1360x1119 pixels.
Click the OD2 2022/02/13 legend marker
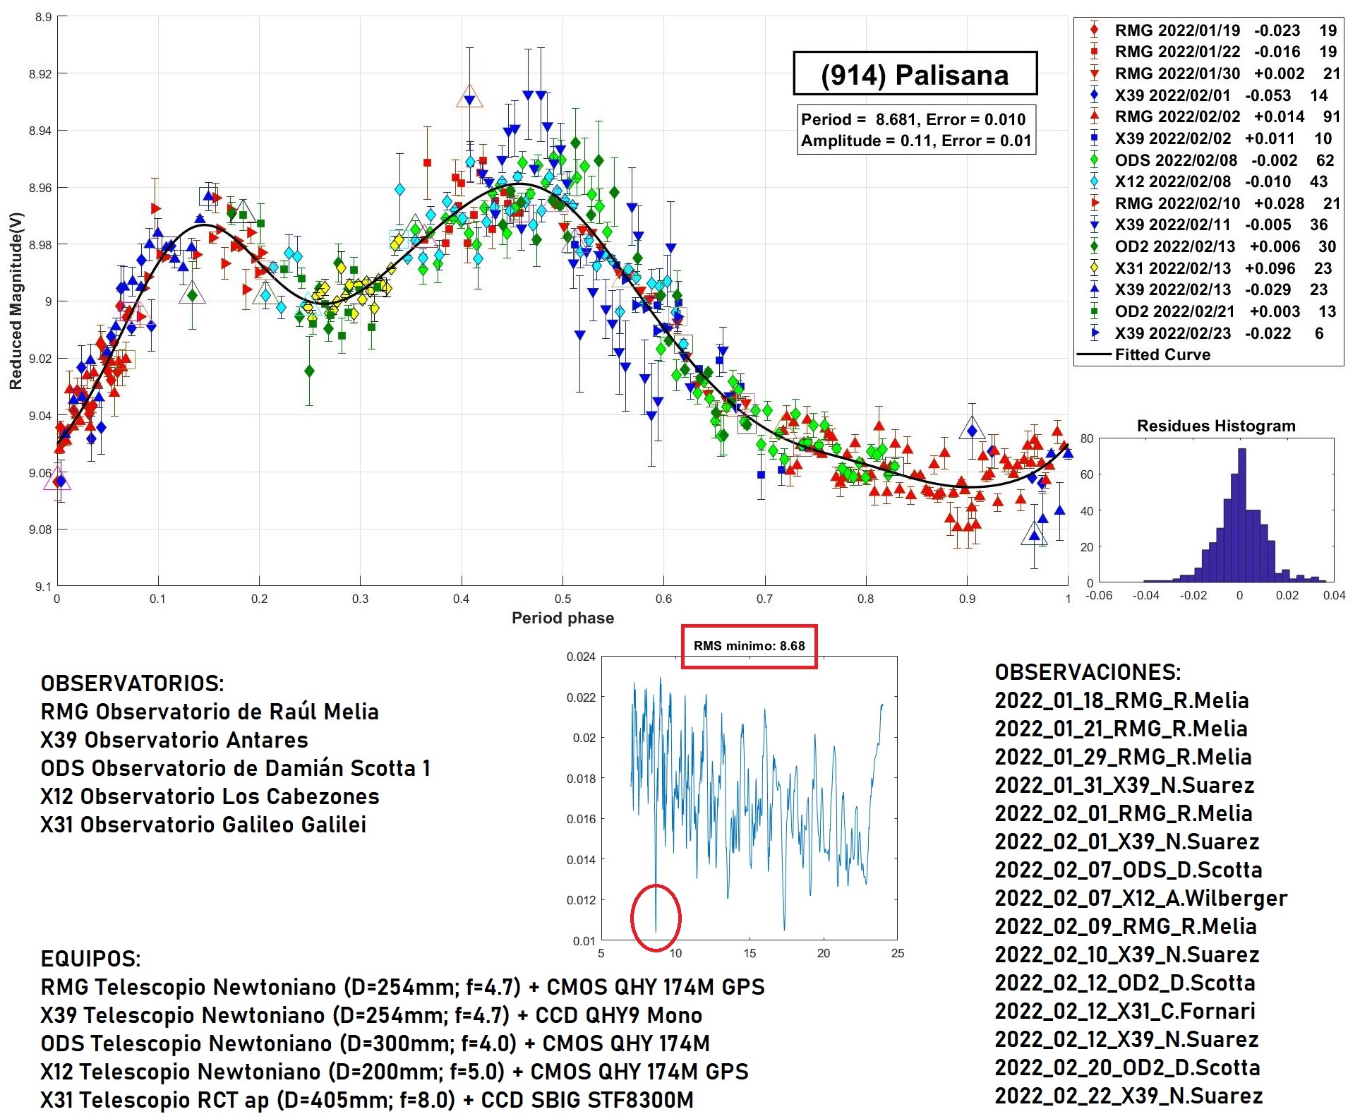pos(1094,246)
